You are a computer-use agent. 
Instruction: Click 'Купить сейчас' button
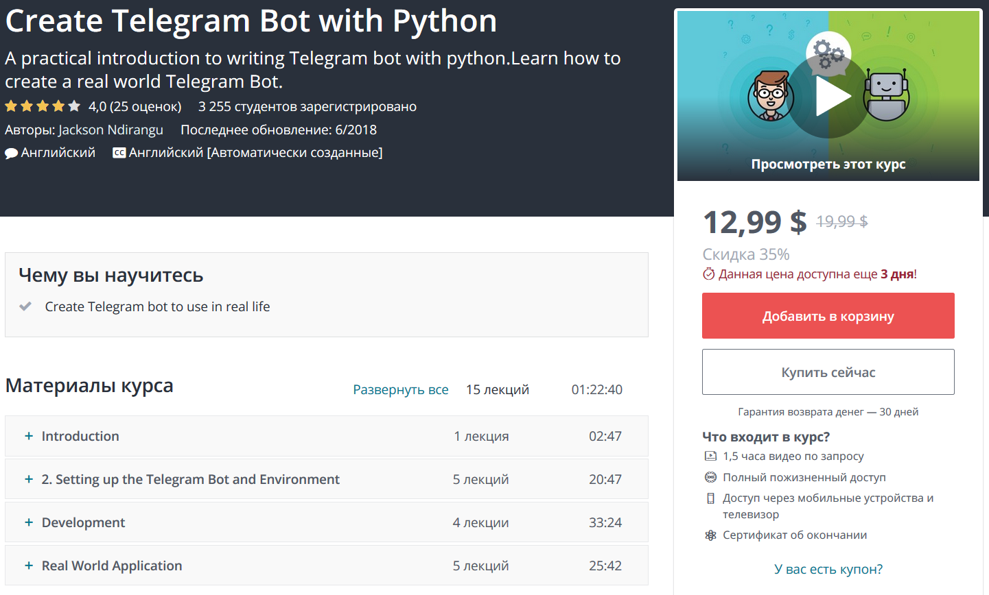point(828,372)
